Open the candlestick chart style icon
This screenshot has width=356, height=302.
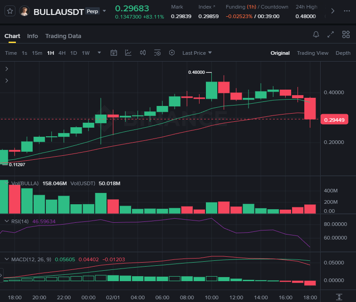[143, 53]
